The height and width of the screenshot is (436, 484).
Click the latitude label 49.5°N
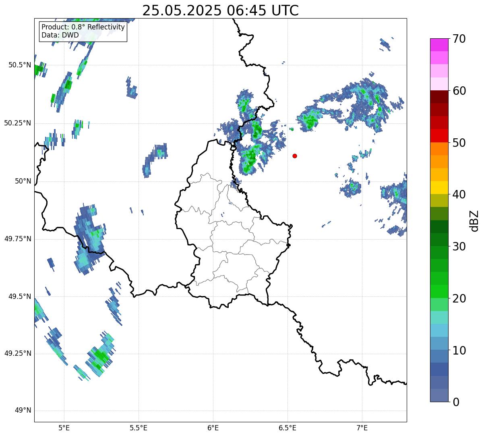click(19, 296)
